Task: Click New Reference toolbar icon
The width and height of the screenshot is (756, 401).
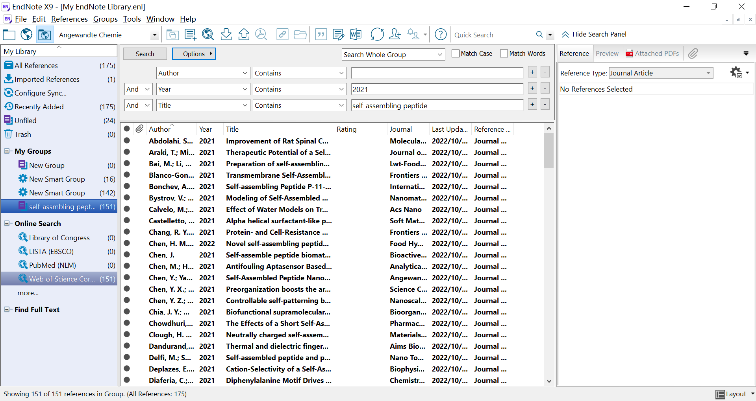Action: point(190,35)
